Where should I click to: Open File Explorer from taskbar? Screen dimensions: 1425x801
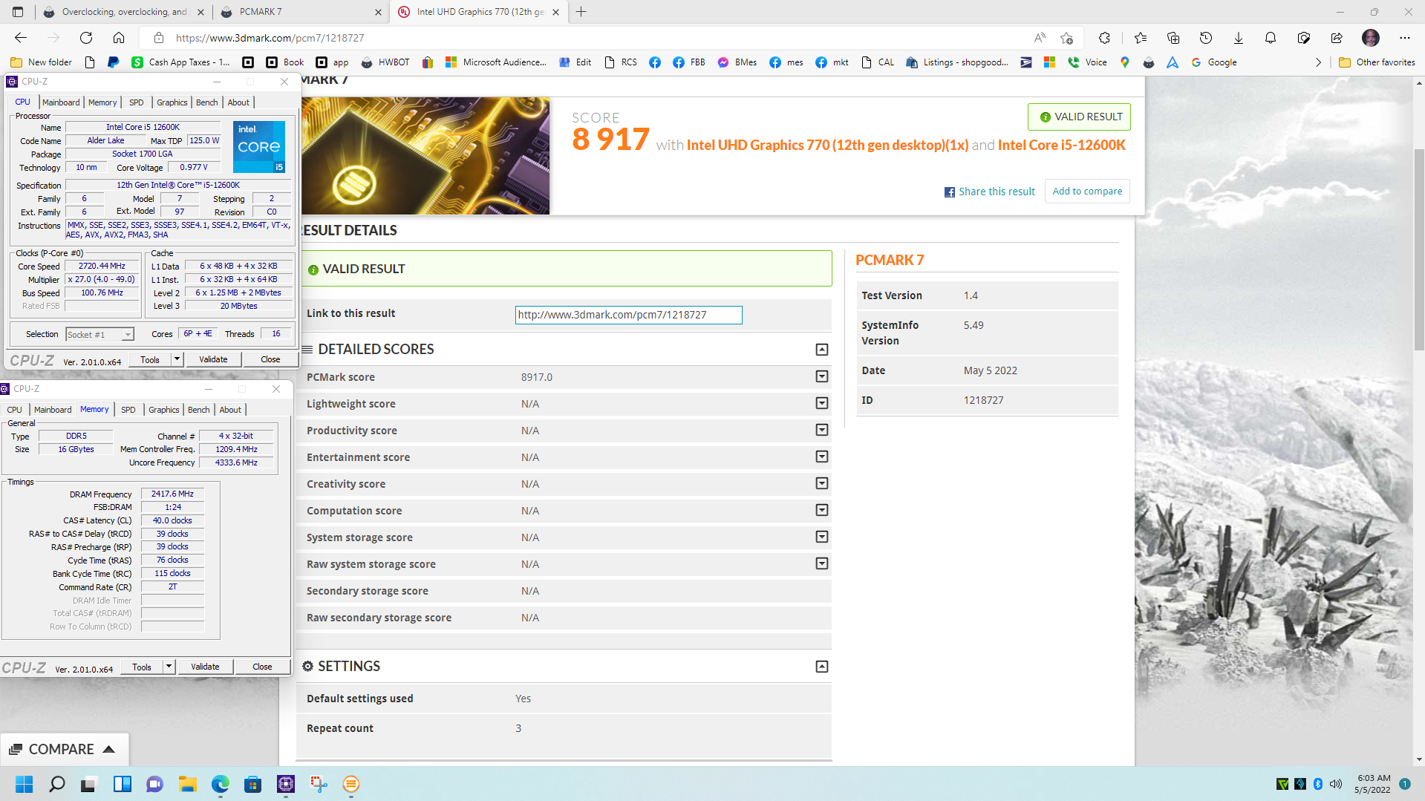click(x=187, y=784)
